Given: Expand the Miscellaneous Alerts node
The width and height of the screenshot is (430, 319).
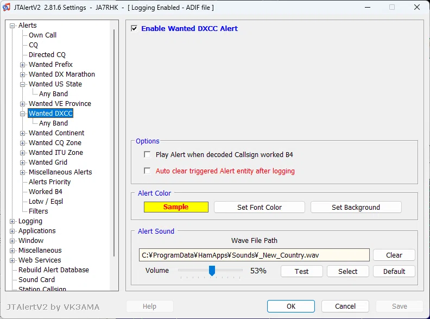Looking at the screenshot, I should (22, 172).
